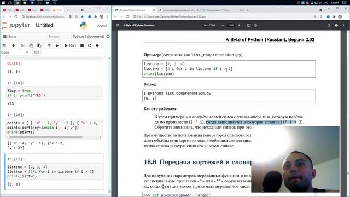Open Extensions puzzle icon in Jupyter window
Image resolution: width=350 pixels, height=197 pixels.
click(95, 16)
